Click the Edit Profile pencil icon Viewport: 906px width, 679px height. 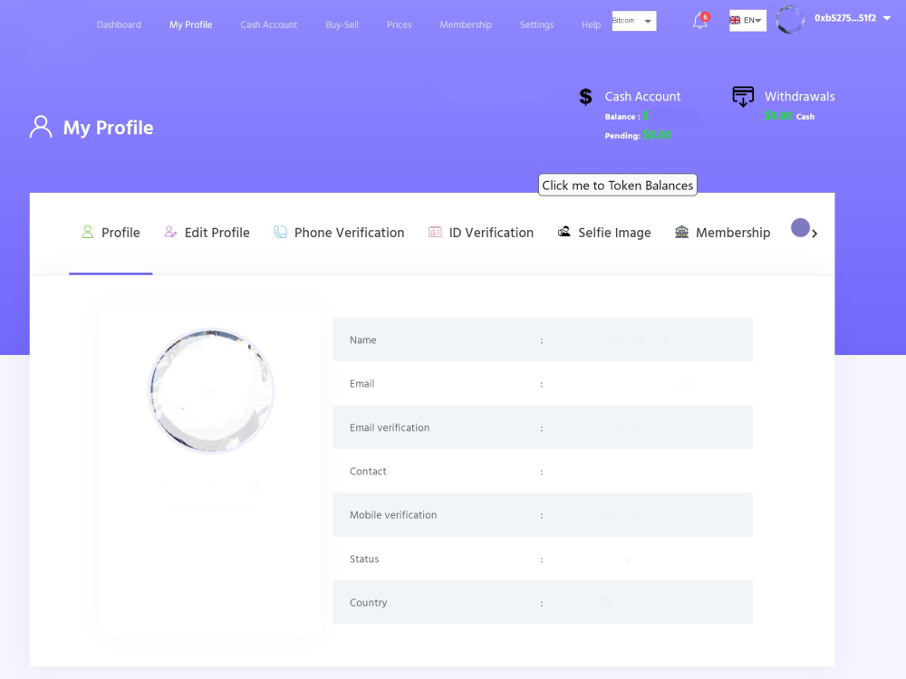point(170,232)
